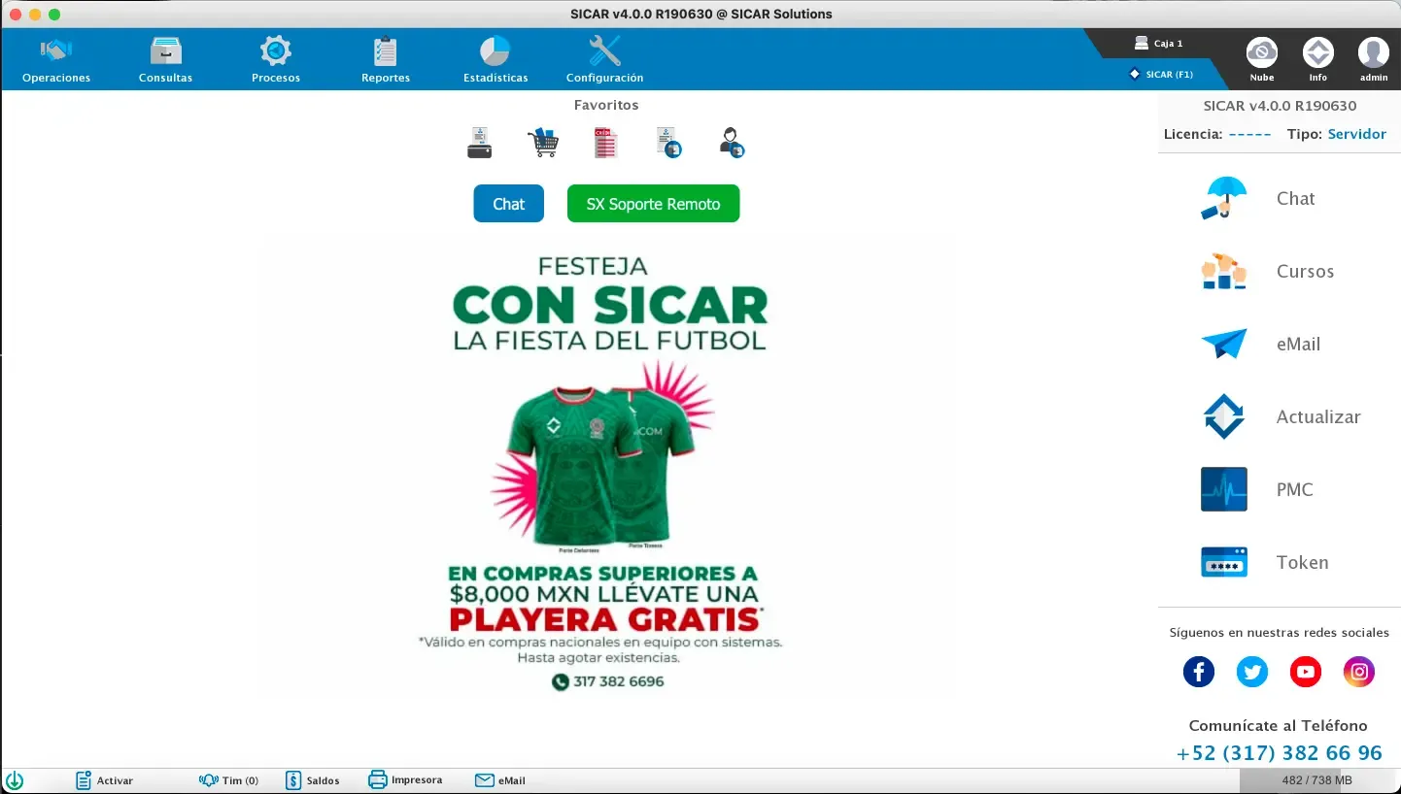
Task: Open the Configuración menu
Action: pos(604,60)
